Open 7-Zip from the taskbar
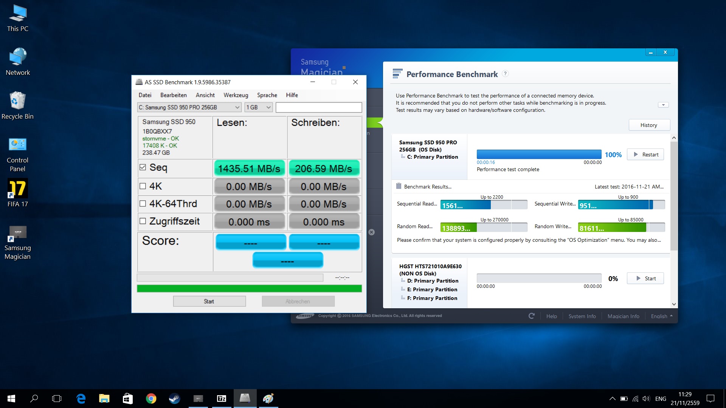This screenshot has width=726, height=408. click(x=222, y=399)
